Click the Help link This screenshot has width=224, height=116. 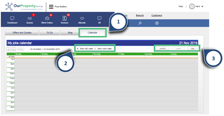click(x=181, y=6)
